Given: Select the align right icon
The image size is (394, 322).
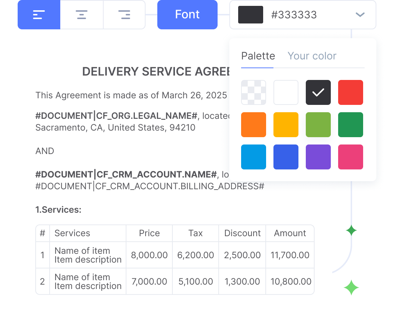Looking at the screenshot, I should click(124, 15).
